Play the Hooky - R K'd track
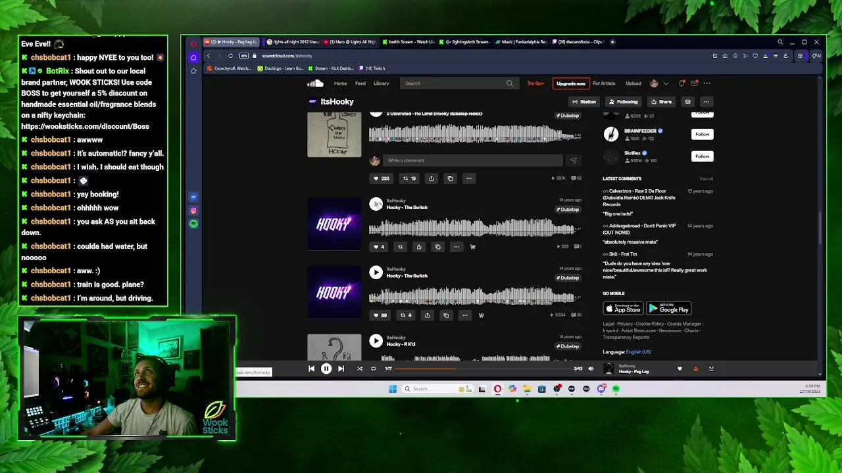The height and width of the screenshot is (473, 842). click(376, 341)
